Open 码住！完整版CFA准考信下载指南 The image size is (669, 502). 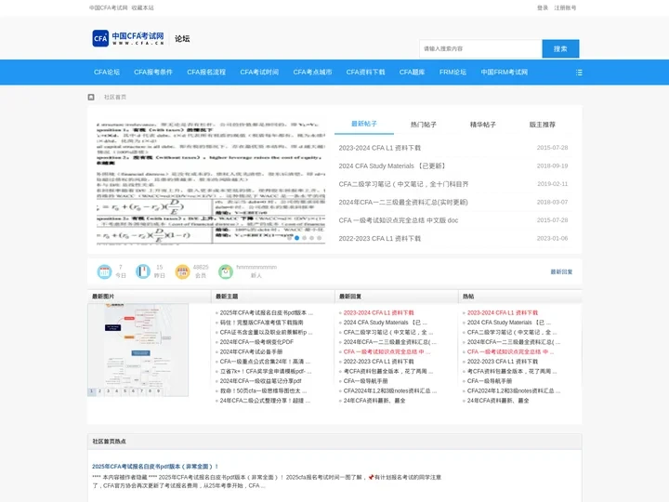tap(261, 323)
